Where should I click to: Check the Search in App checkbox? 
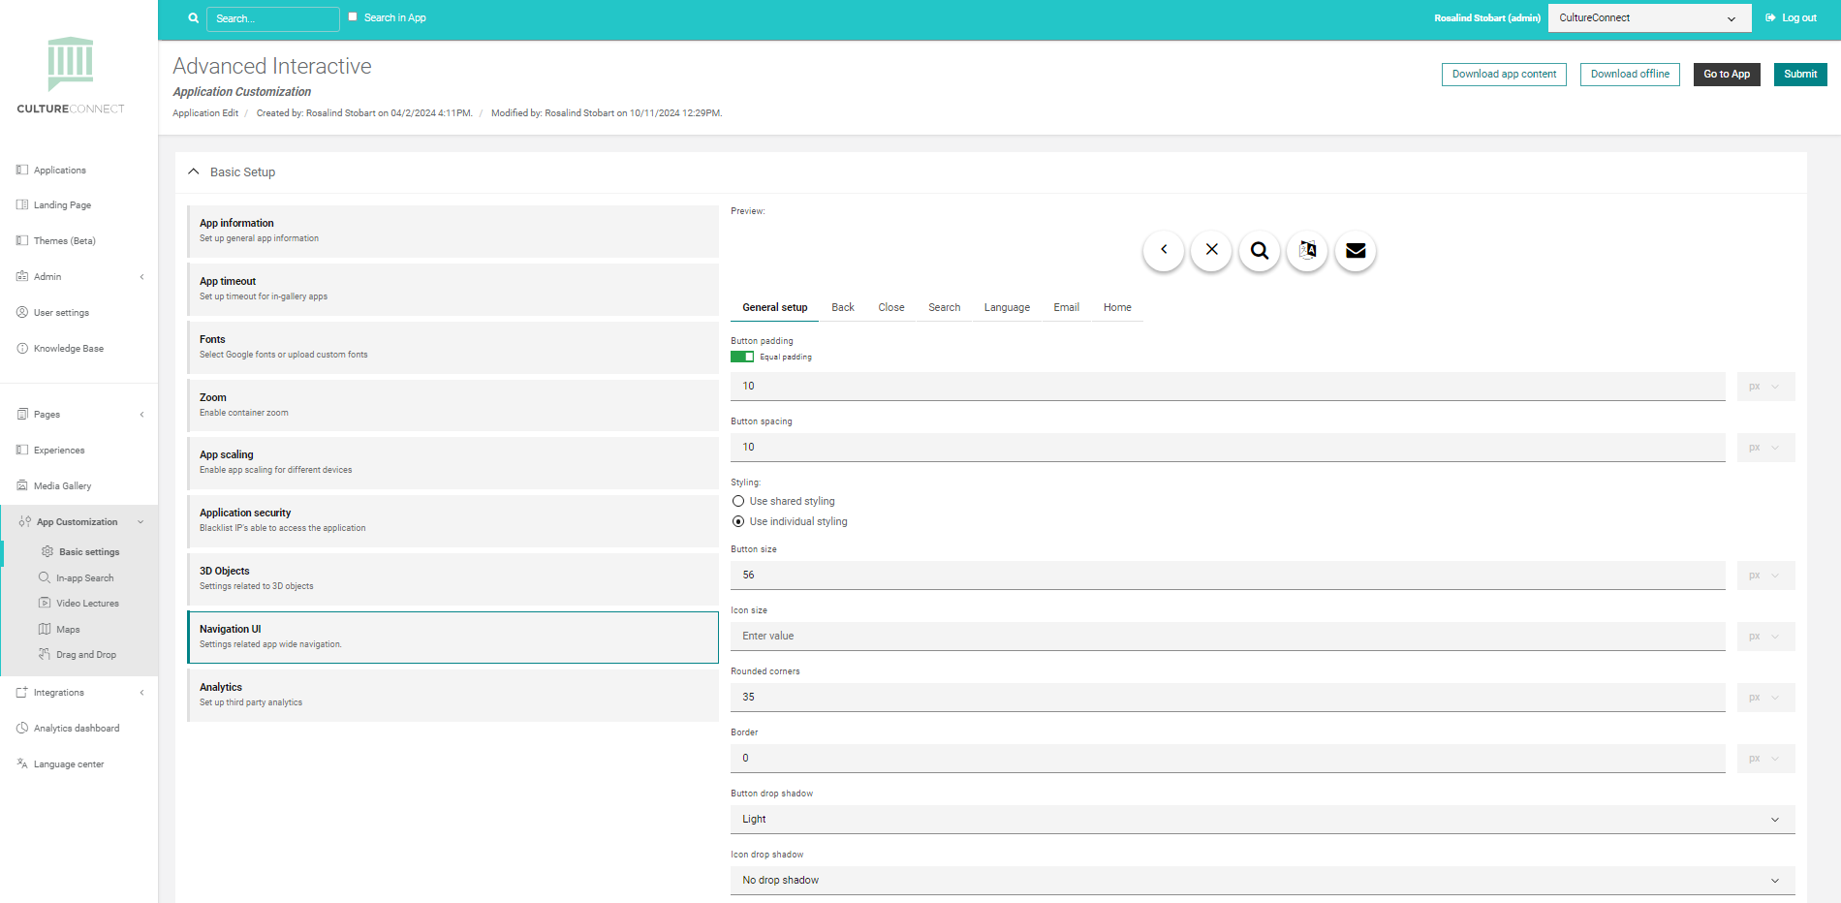click(x=353, y=16)
